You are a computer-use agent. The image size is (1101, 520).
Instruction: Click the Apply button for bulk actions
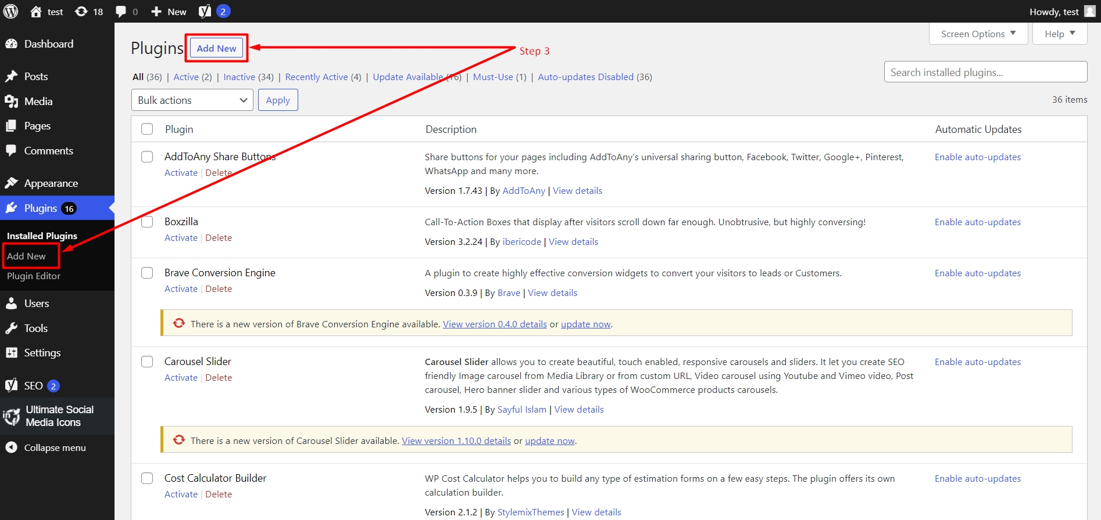[278, 100]
